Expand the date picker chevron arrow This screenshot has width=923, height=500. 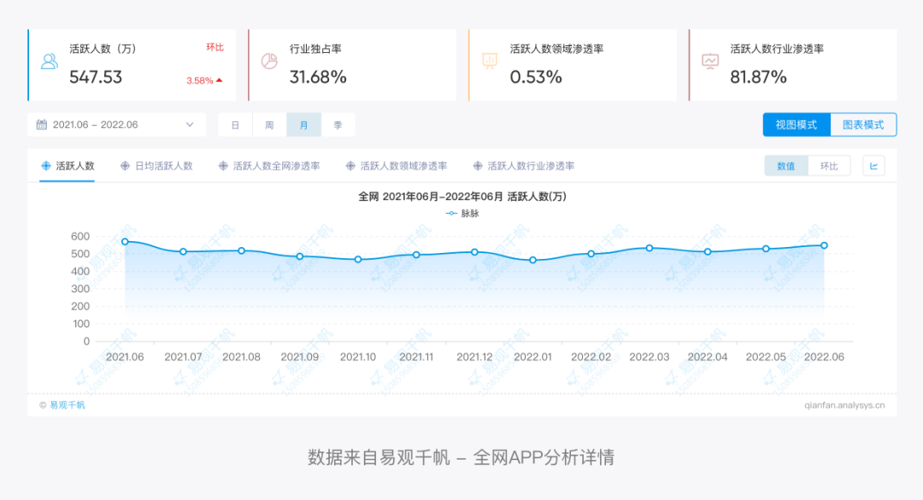coord(190,125)
